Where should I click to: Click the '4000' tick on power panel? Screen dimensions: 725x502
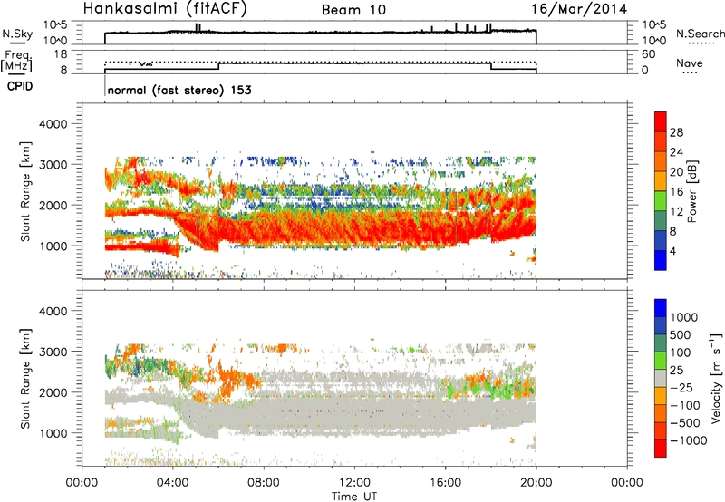tap(53, 124)
